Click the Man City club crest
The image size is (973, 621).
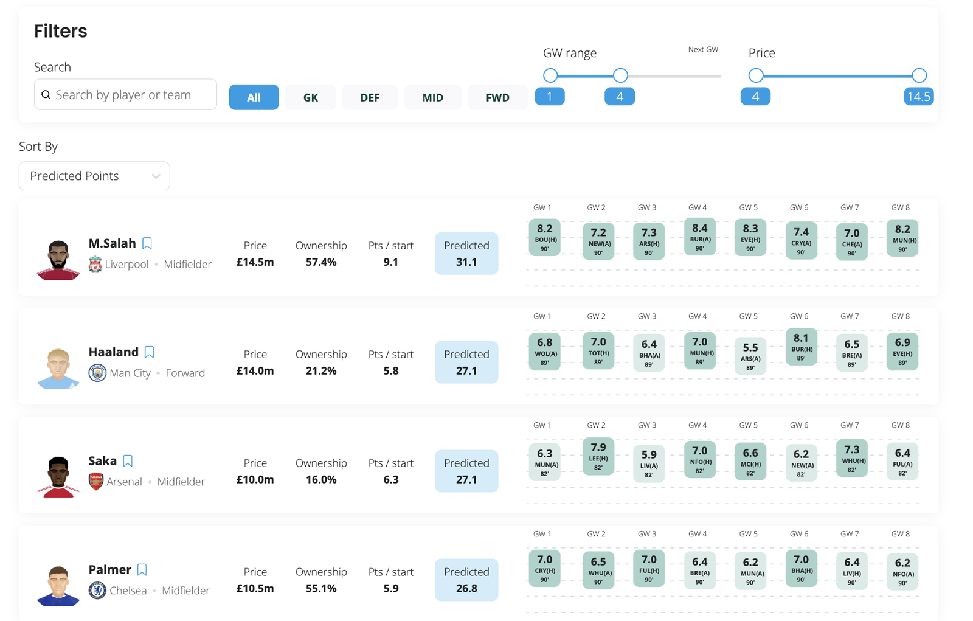[97, 373]
